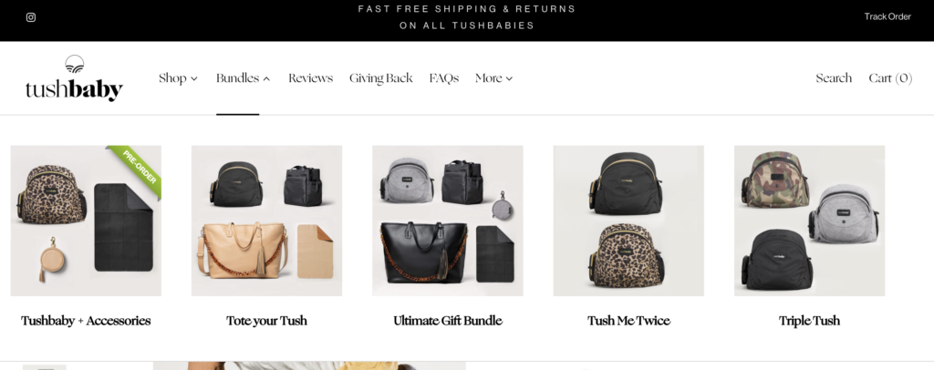This screenshot has height=370, width=934.
Task: Open the Cart (0) link
Action: coord(890,78)
